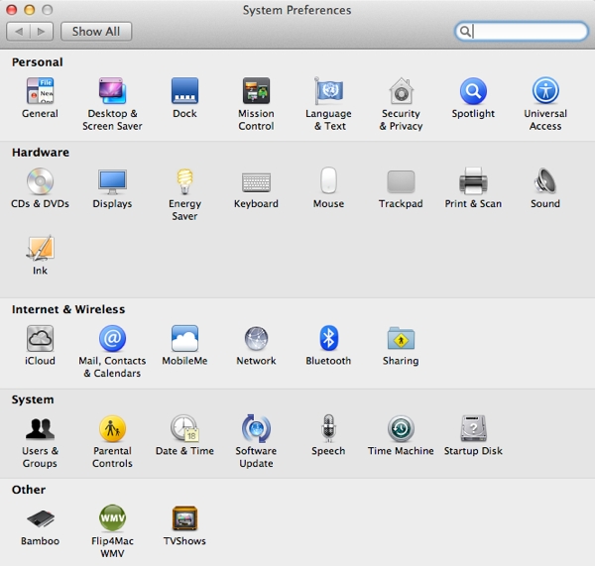Focus the search field in toolbar

click(522, 31)
